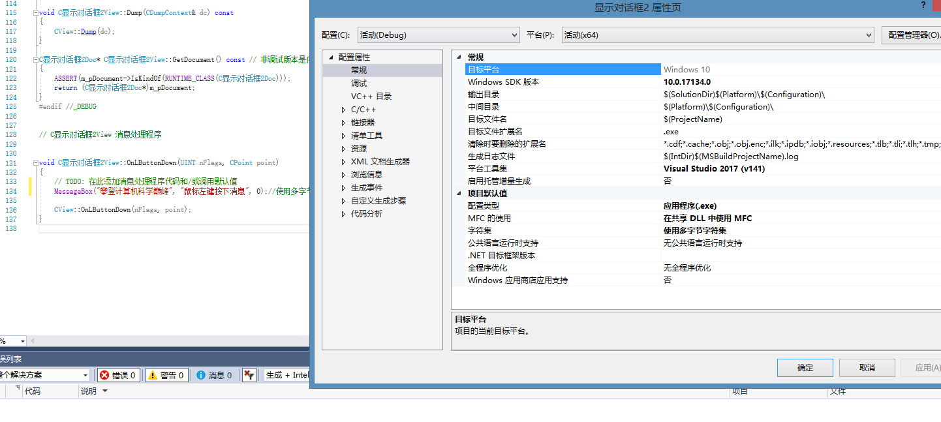Click the blue info icon next to 消息 0
The image size is (941, 422).
coord(202,374)
